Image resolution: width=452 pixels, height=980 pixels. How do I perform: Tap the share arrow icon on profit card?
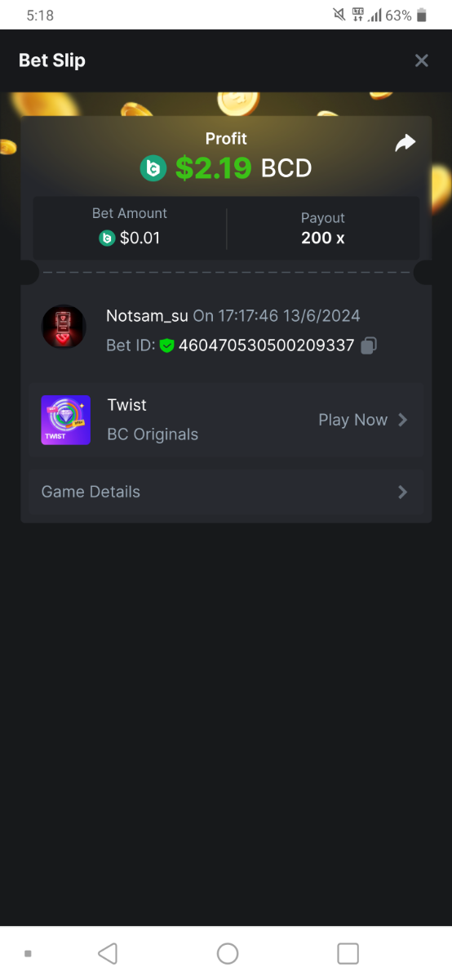pos(405,143)
